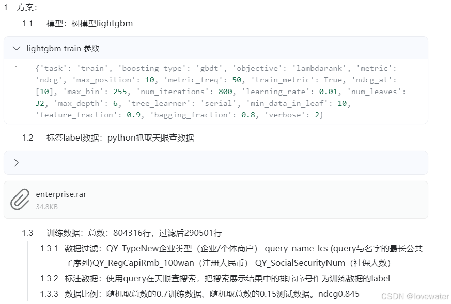451x304 pixels.
Task: Click heading 1.2 标签label数据 line
Action: [x=108, y=138]
